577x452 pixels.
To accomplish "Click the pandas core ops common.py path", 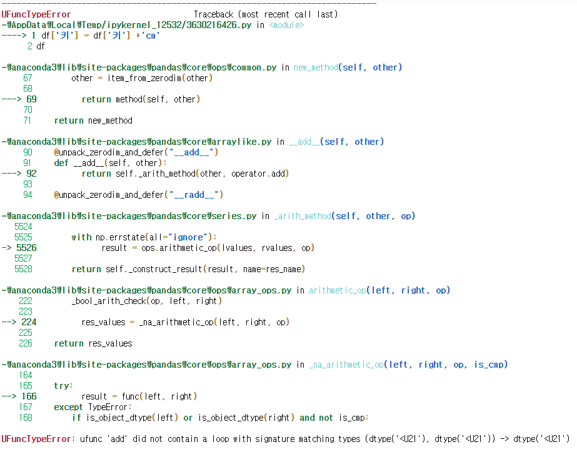I will point(139,67).
